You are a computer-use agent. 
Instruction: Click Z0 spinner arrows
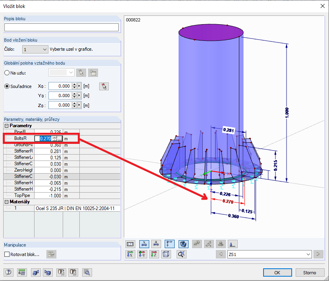[74, 105]
